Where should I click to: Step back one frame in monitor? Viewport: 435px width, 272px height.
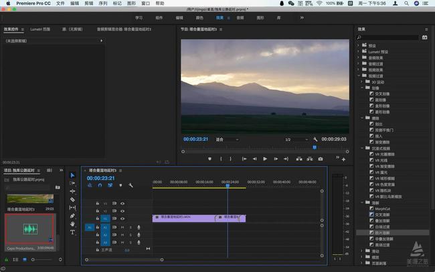(x=254, y=158)
